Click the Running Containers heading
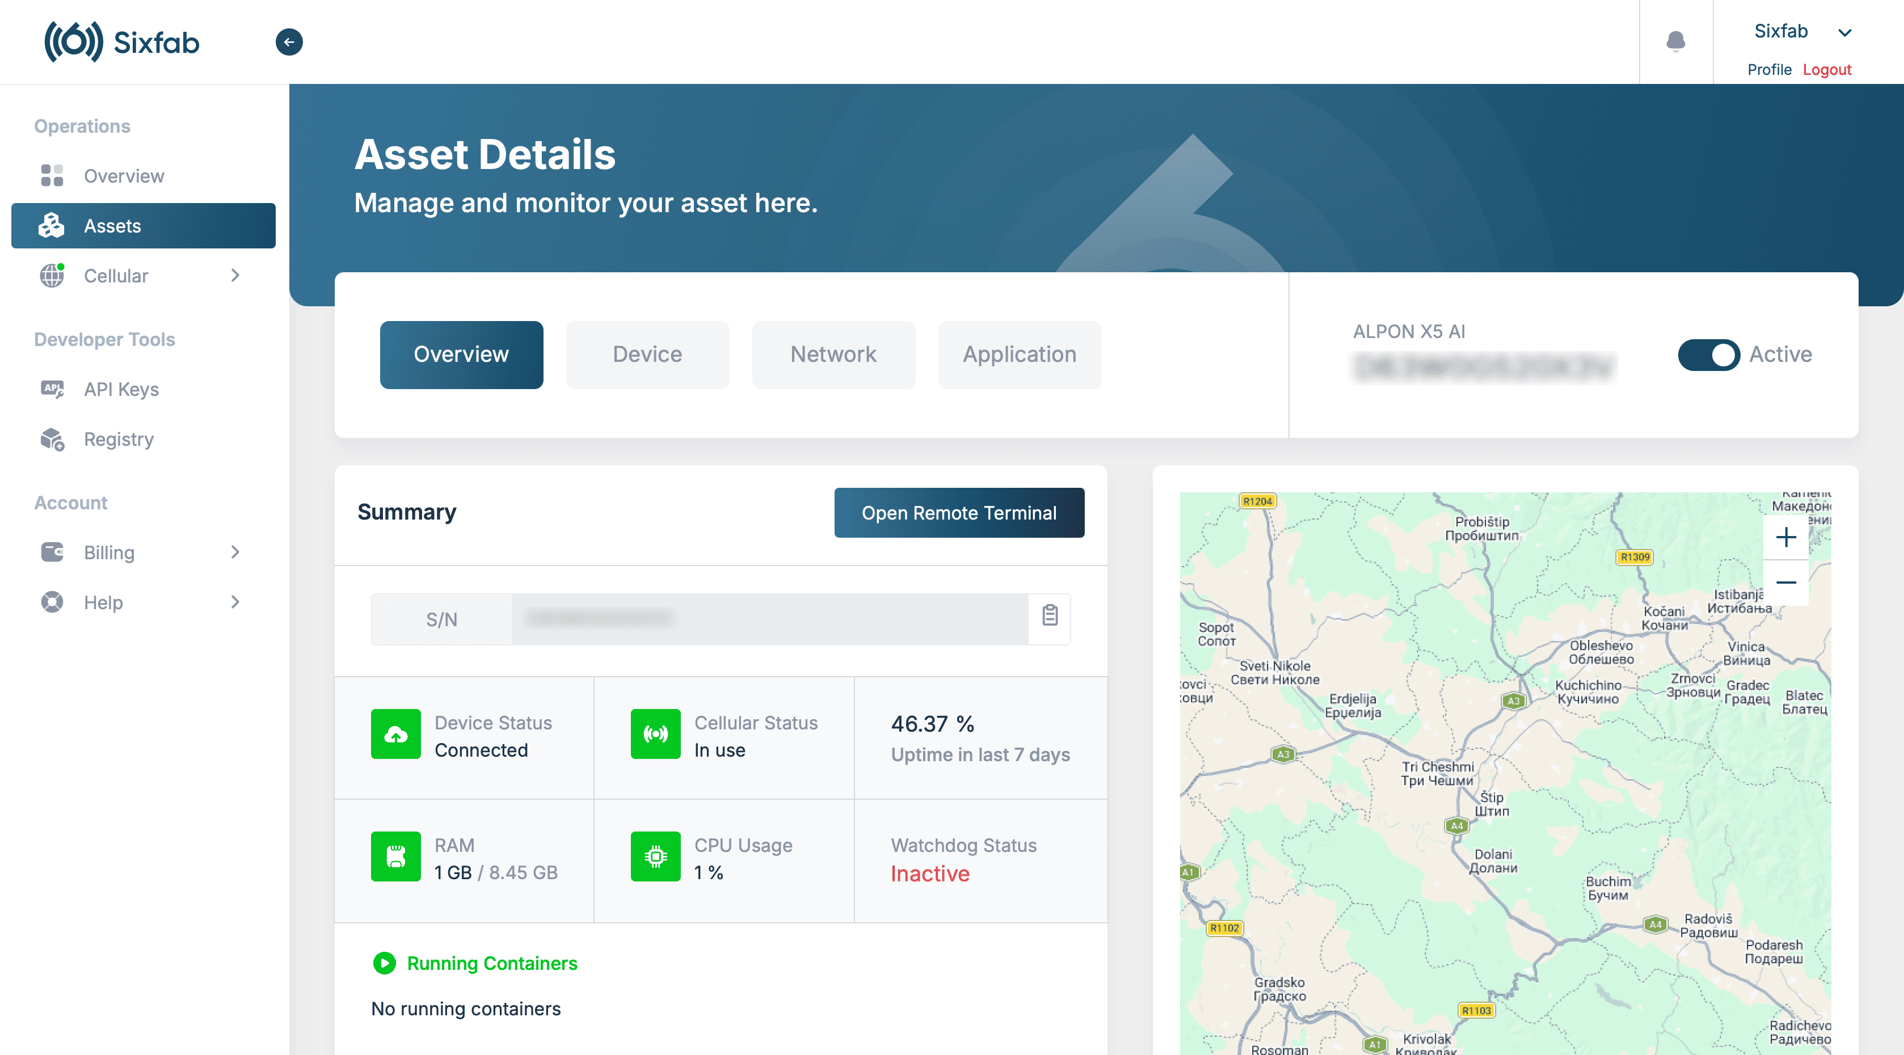Viewport: 1904px width, 1055px height. click(x=492, y=963)
